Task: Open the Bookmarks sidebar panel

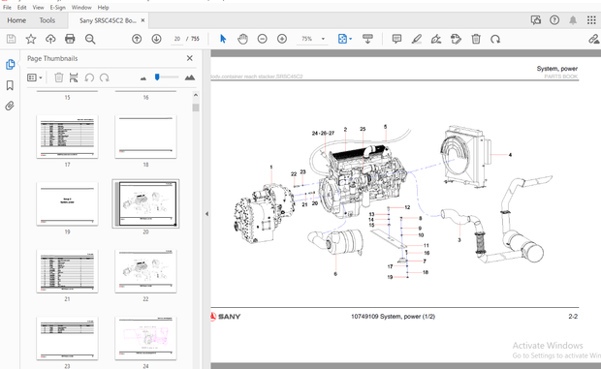Action: click(10, 85)
